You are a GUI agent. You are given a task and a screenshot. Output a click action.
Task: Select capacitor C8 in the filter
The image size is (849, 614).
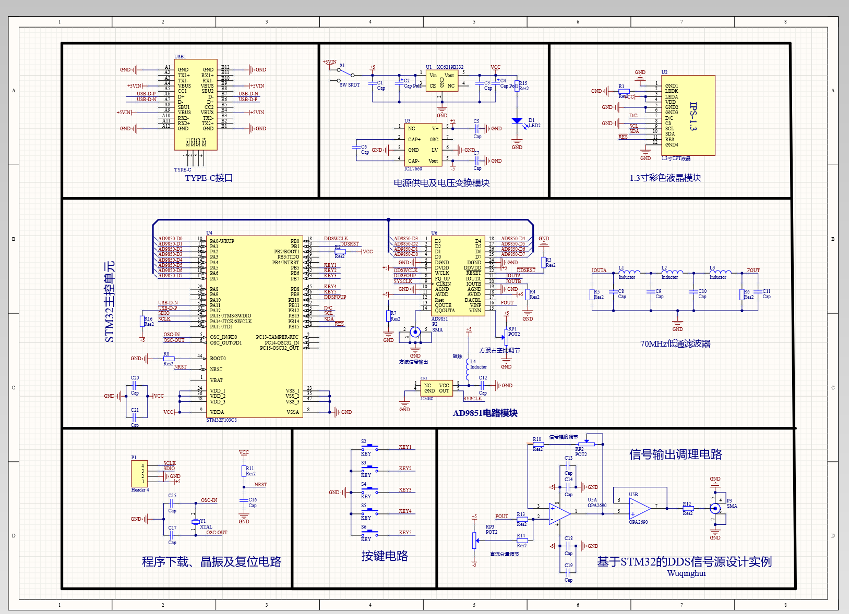coord(614,292)
